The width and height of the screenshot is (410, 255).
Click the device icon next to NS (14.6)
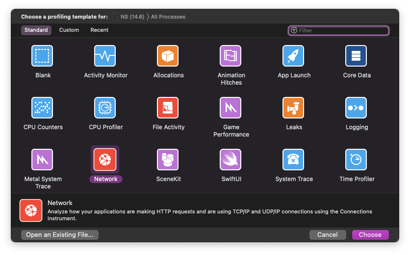(115, 17)
